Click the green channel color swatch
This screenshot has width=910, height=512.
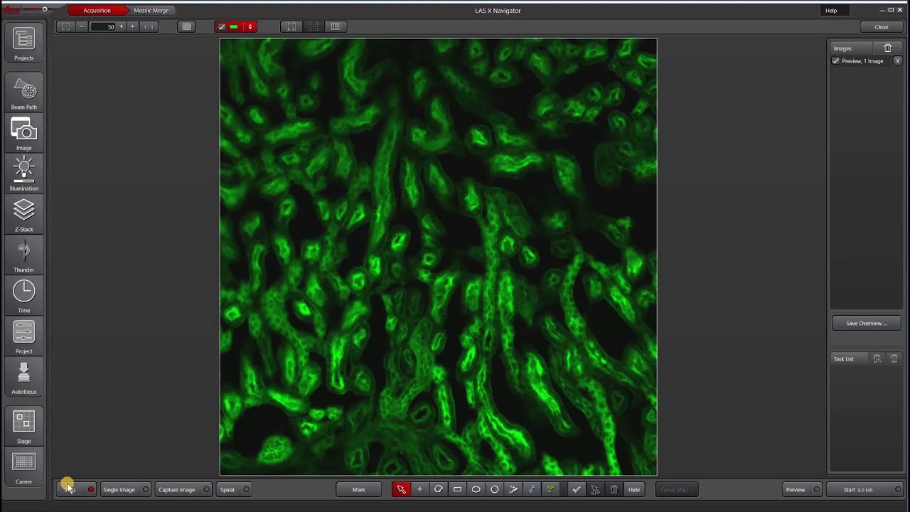pyautogui.click(x=234, y=27)
